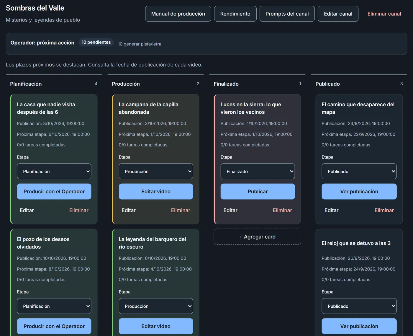
Task: Click '10 generar pista/letra' text
Action: tap(140, 44)
